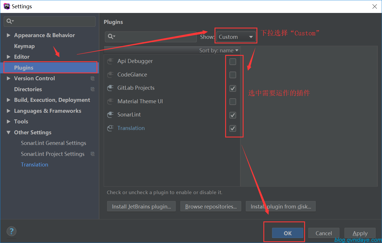Click the OK button
The height and width of the screenshot is (243, 382).
coord(288,233)
